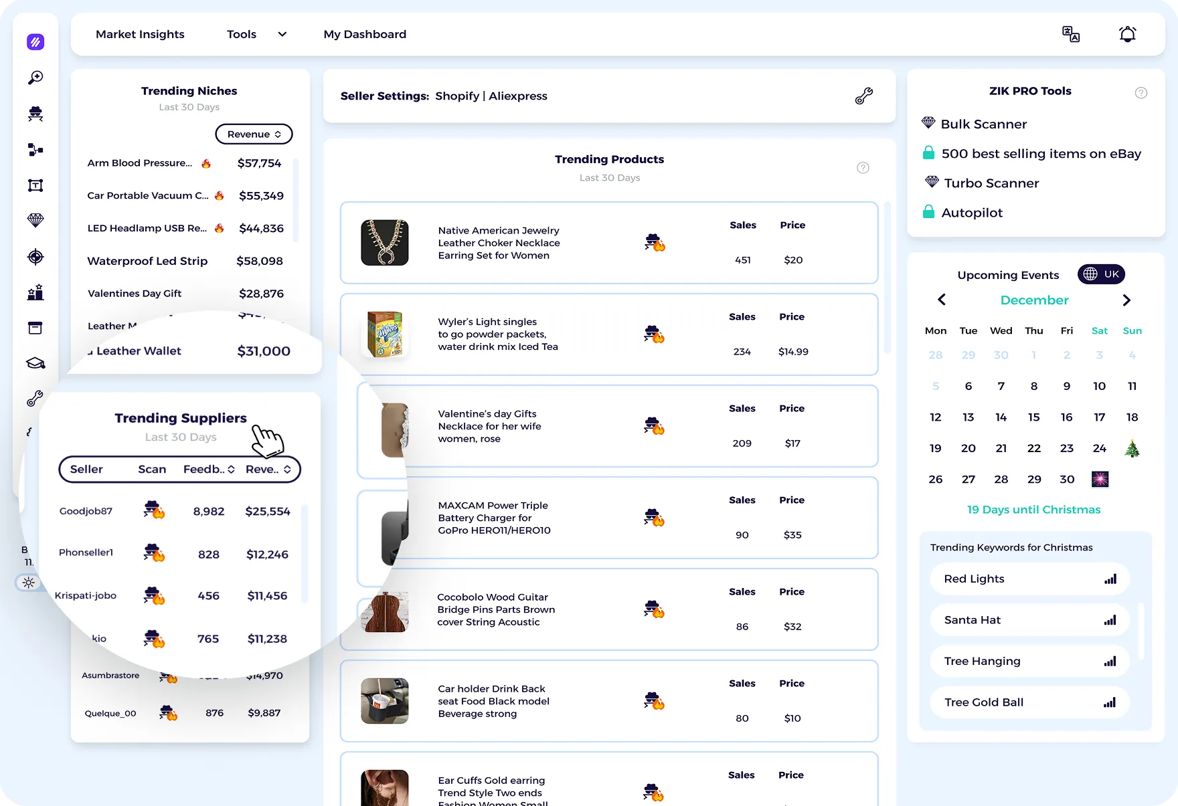
Task: Open 500 best selling items on eBay
Action: [1041, 154]
